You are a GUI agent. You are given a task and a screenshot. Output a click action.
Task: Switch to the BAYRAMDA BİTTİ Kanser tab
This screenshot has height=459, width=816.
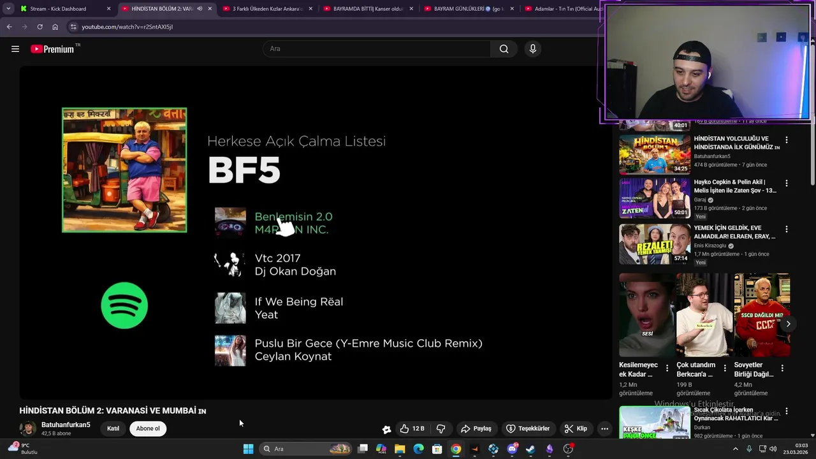368,9
